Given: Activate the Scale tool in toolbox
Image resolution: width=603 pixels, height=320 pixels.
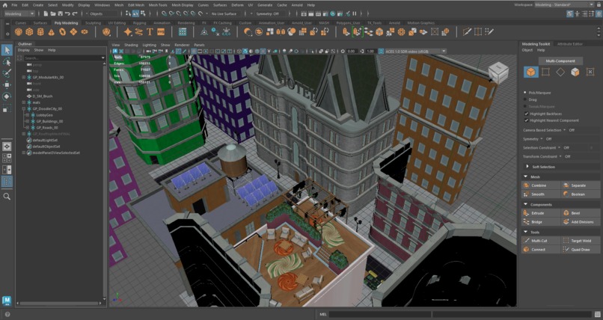Looking at the screenshot, I should click(7, 108).
